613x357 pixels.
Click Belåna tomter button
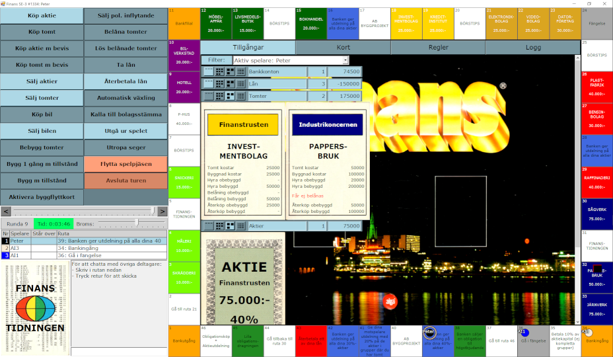(x=126, y=32)
